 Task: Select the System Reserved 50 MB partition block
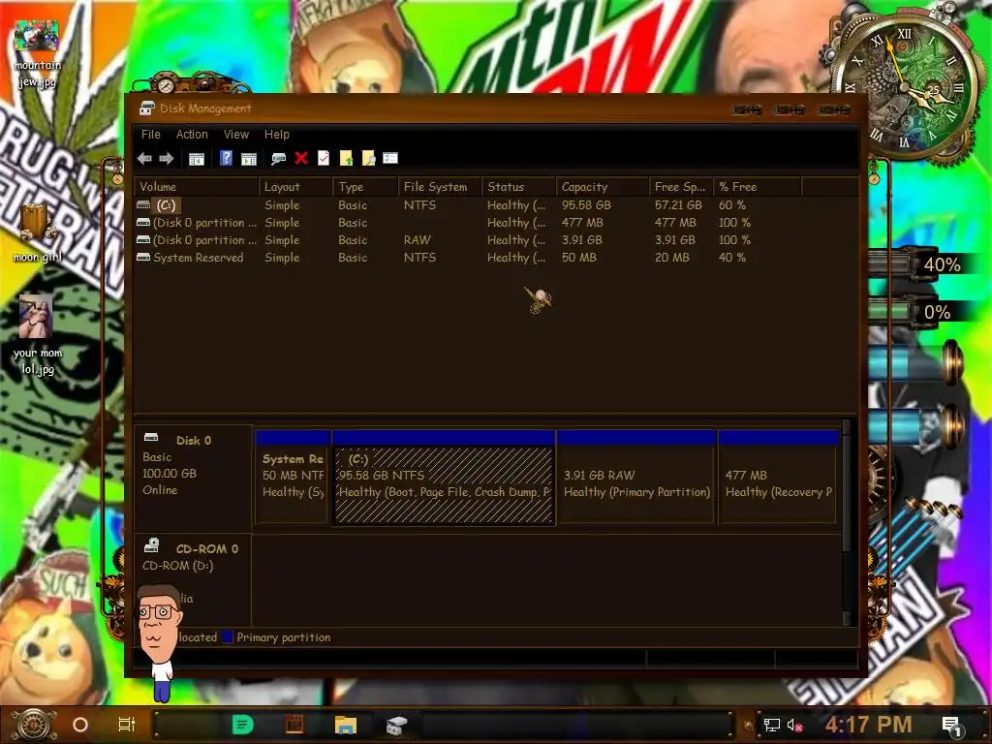click(293, 478)
